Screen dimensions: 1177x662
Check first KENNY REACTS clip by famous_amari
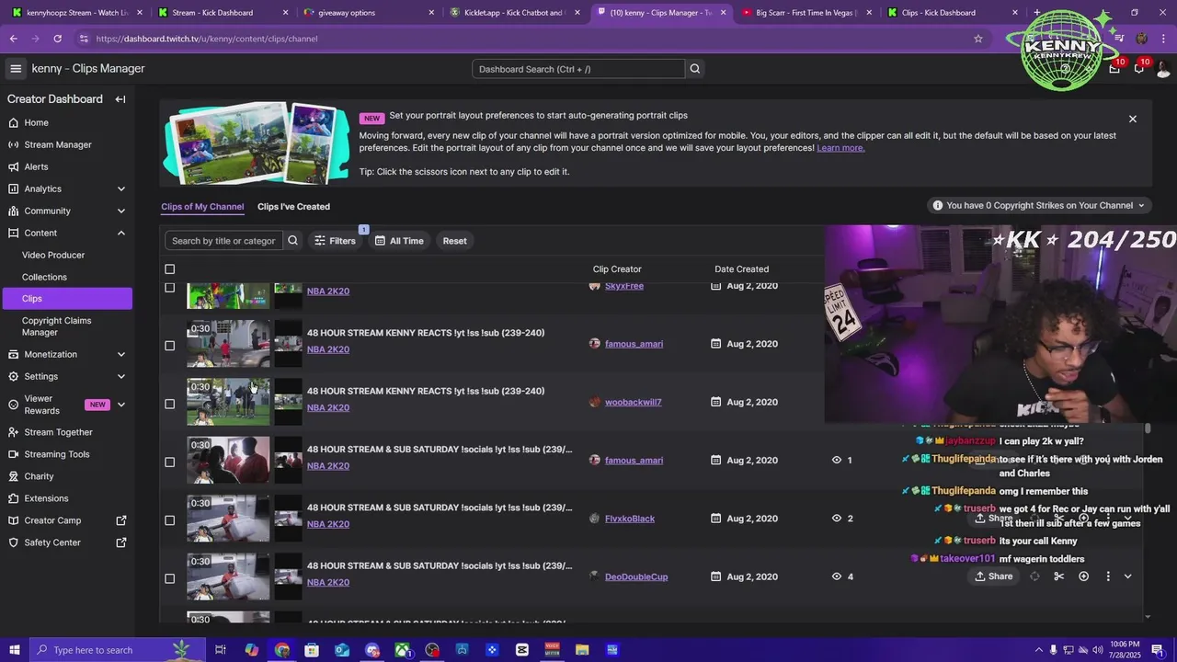(x=169, y=346)
